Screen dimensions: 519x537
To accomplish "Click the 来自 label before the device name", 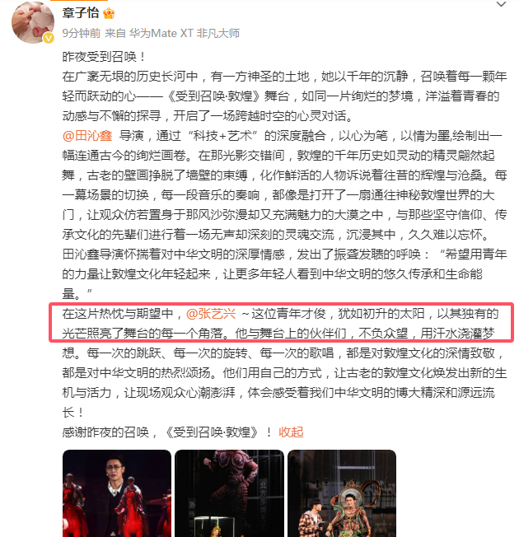I will tap(115, 33).
